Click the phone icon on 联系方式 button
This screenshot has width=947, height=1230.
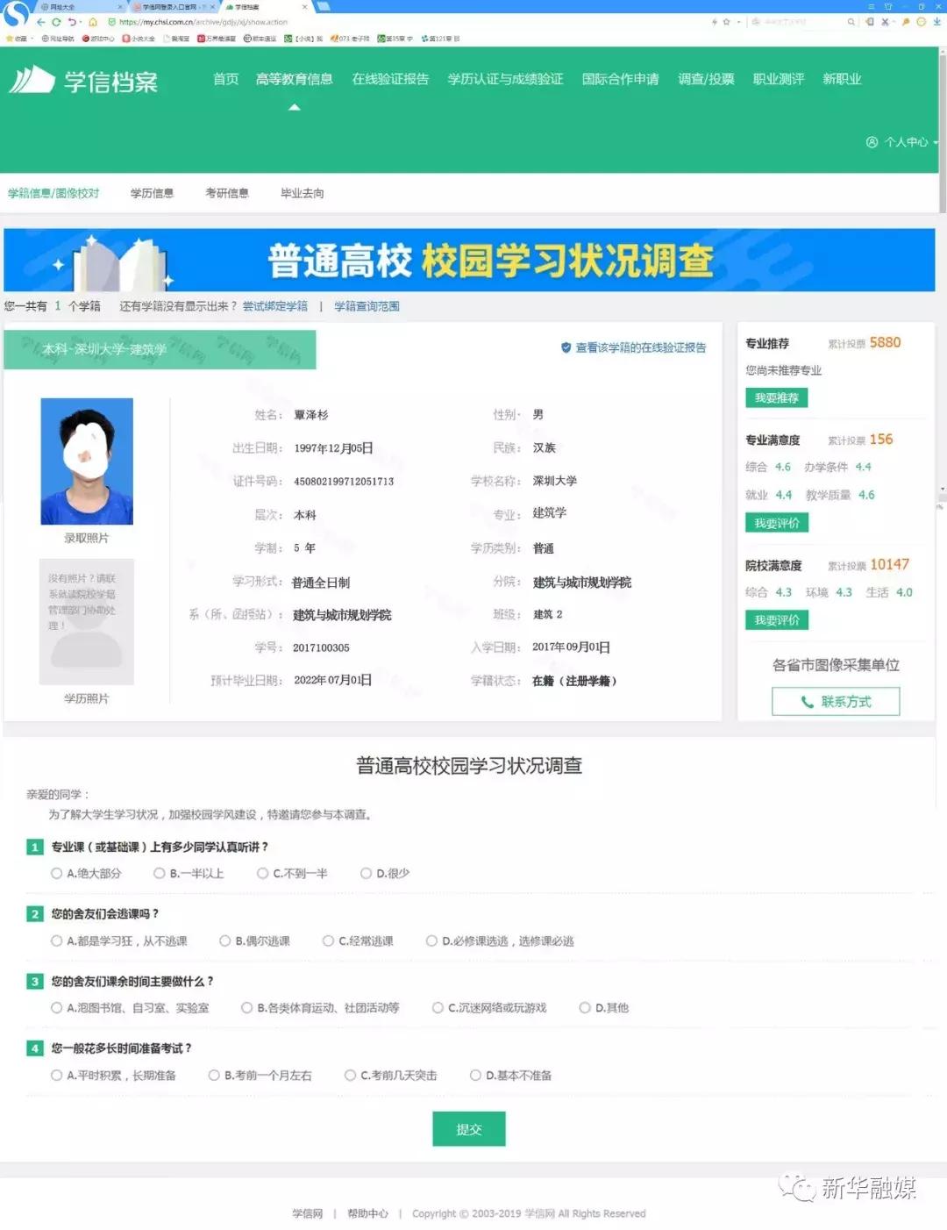(x=808, y=701)
